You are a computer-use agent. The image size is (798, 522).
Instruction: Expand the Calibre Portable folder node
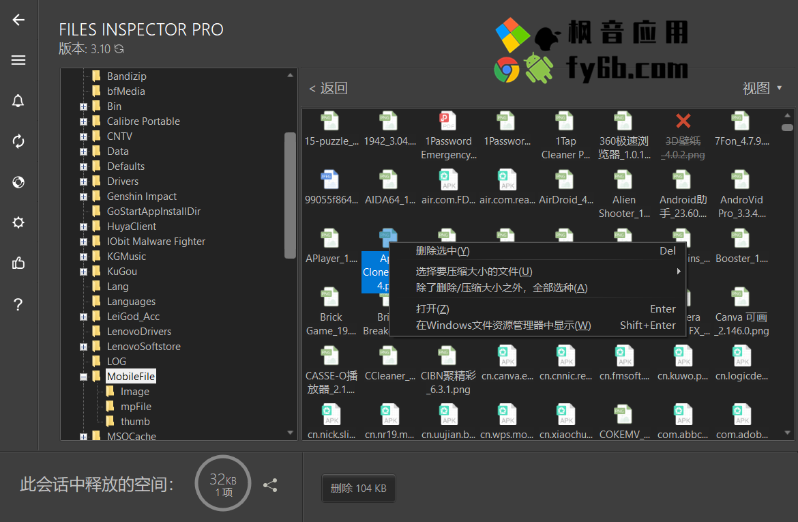click(x=83, y=121)
